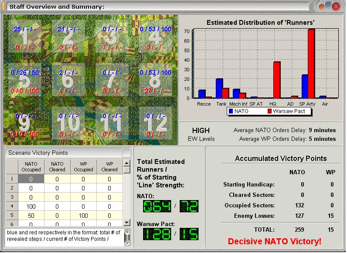Click NATO TOTAL value 259
The width and height of the screenshot is (347, 253).
pyautogui.click(x=299, y=230)
